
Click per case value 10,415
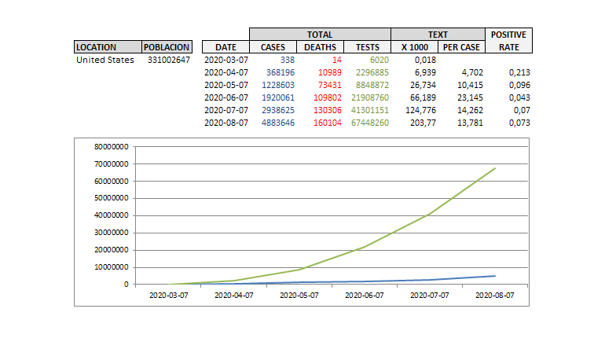pos(470,85)
